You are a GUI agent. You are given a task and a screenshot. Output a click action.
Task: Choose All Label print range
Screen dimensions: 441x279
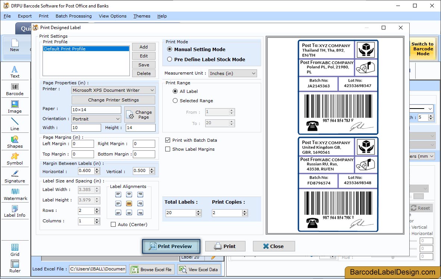[x=175, y=91]
